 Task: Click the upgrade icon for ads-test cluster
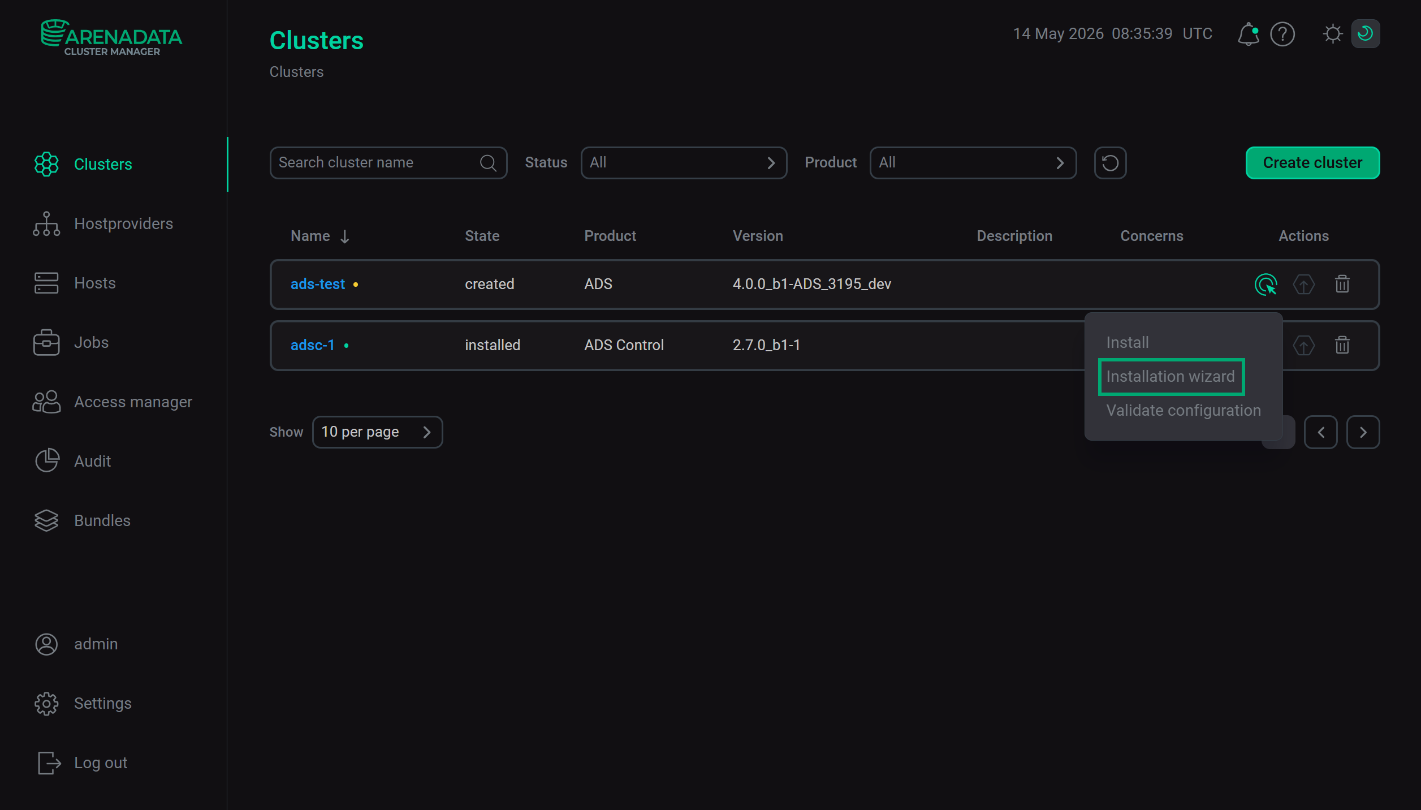(1304, 284)
